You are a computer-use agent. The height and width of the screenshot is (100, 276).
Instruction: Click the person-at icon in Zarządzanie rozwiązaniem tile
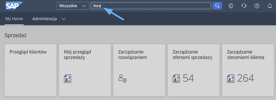coord(122,79)
